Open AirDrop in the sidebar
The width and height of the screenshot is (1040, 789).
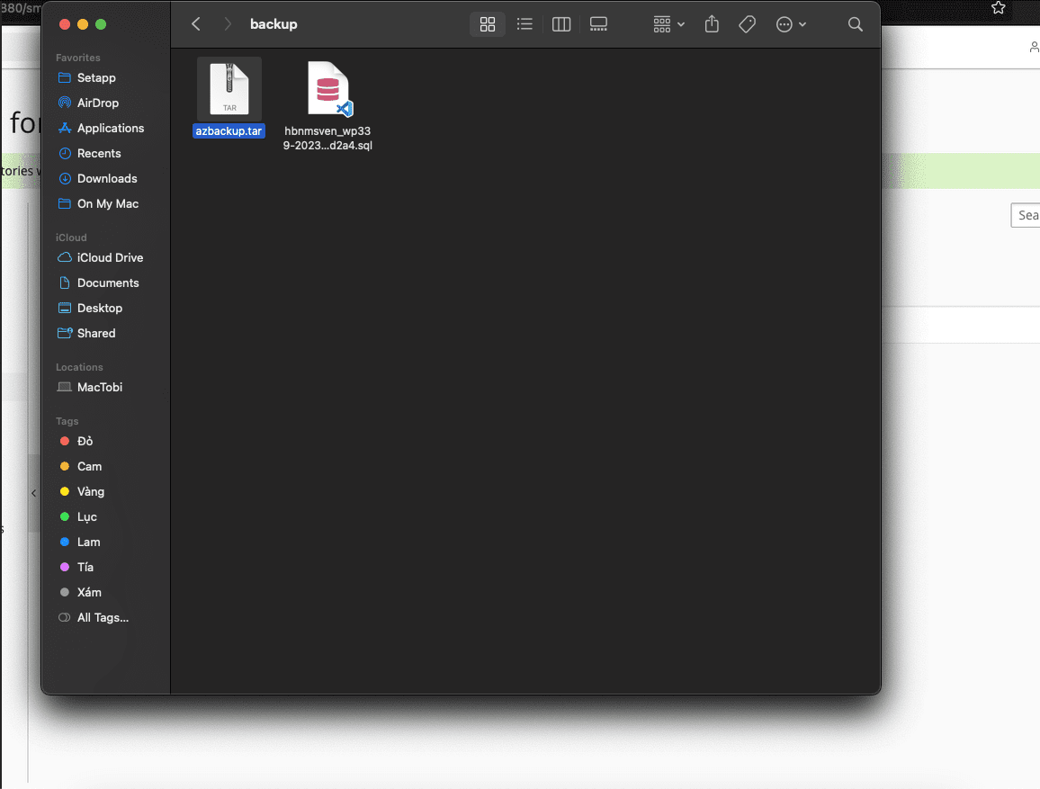point(97,103)
